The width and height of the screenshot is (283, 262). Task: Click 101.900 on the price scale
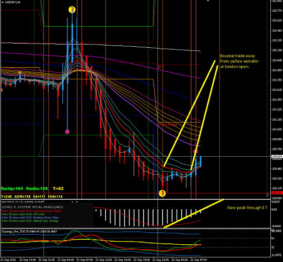pos(277,70)
